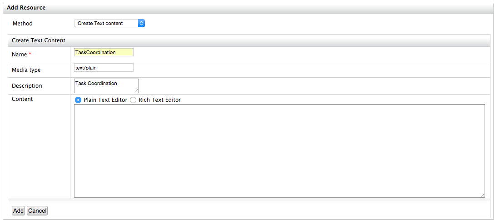Click into the Name field containing TaskCoordination
The height and width of the screenshot is (220, 495).
coord(104,52)
